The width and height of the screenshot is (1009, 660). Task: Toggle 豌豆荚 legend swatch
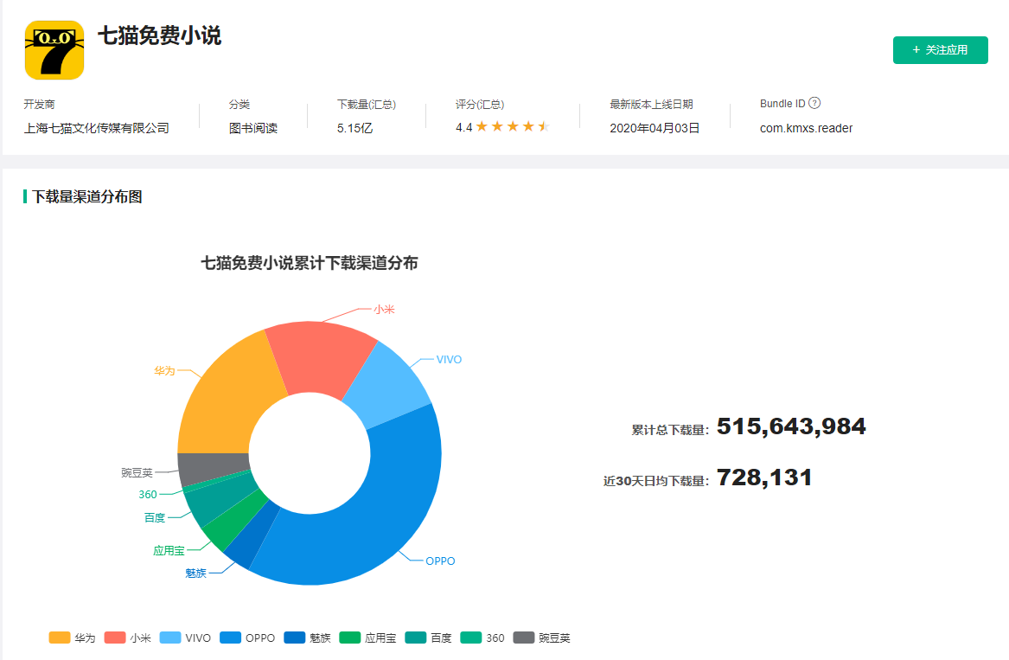point(524,638)
